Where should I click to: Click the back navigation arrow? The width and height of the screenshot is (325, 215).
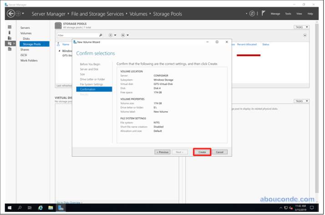pos(11,14)
